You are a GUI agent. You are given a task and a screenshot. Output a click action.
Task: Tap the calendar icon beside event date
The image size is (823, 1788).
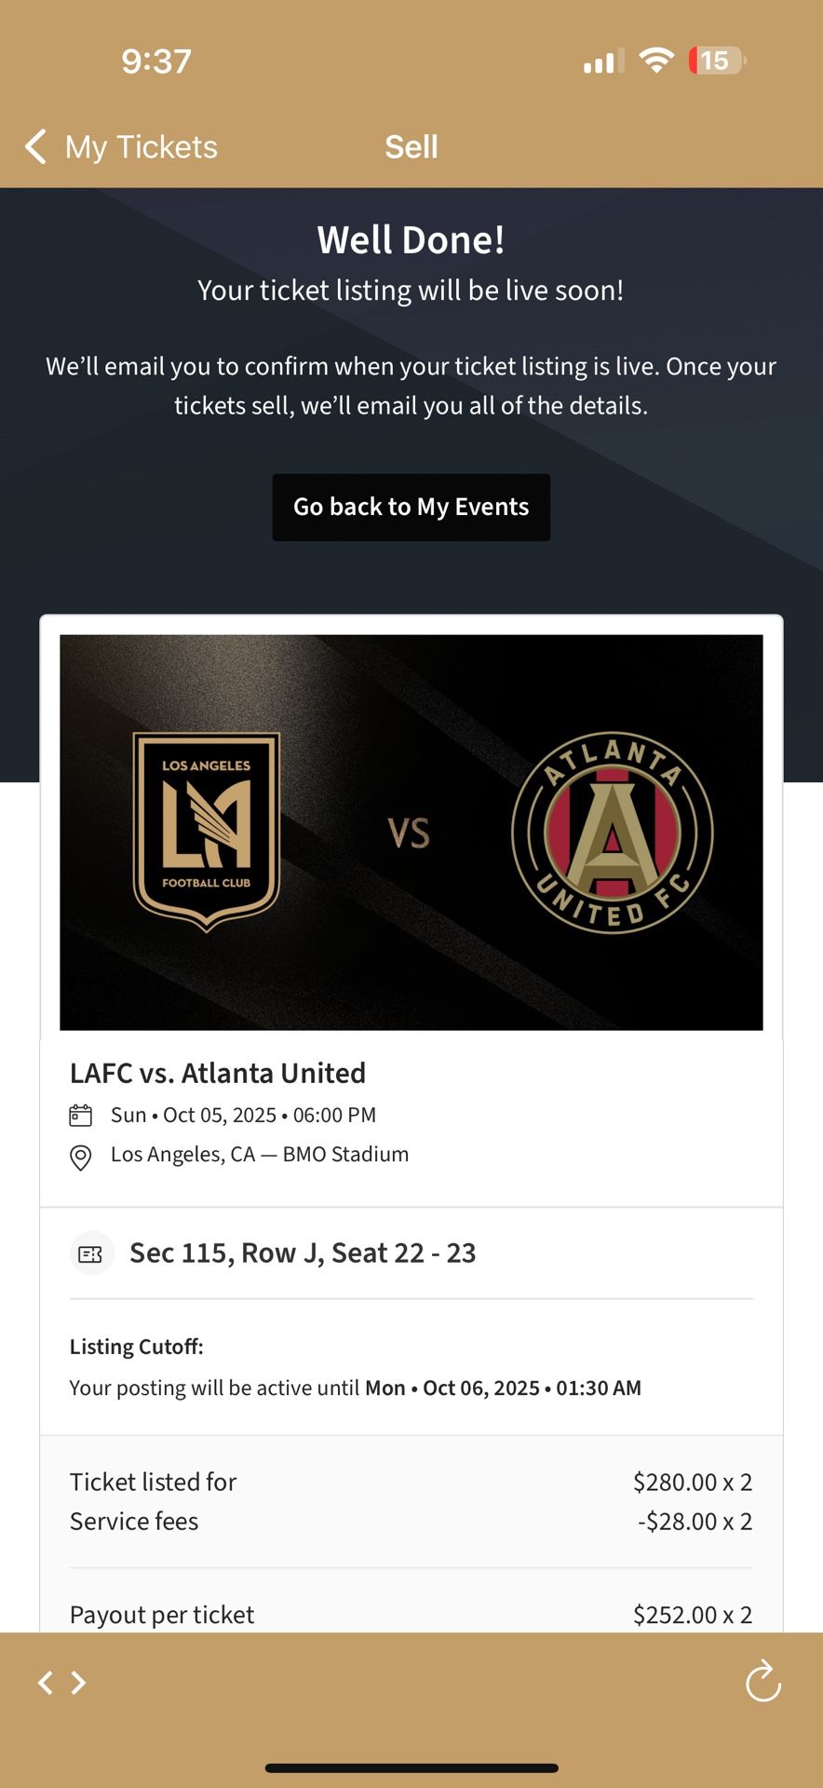point(81,1115)
